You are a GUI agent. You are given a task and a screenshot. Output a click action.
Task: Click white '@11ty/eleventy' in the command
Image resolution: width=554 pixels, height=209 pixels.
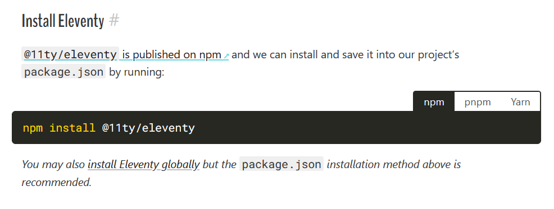[x=148, y=128]
